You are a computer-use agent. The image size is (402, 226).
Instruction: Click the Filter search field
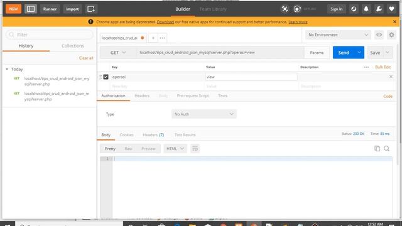click(50, 35)
